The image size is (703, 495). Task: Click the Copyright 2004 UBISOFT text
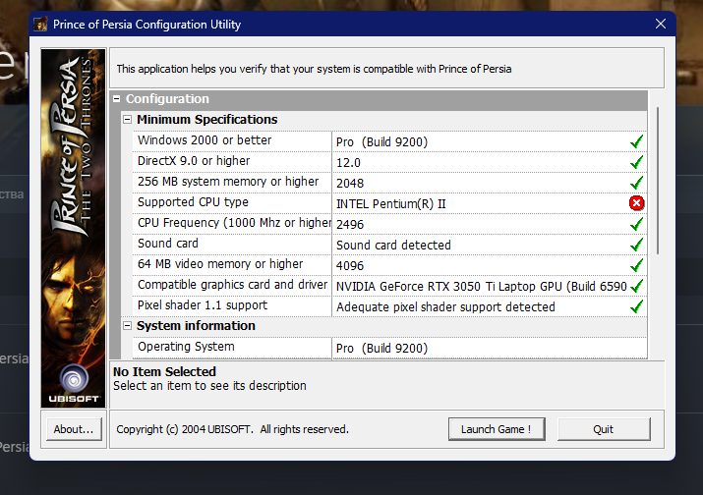coord(232,429)
